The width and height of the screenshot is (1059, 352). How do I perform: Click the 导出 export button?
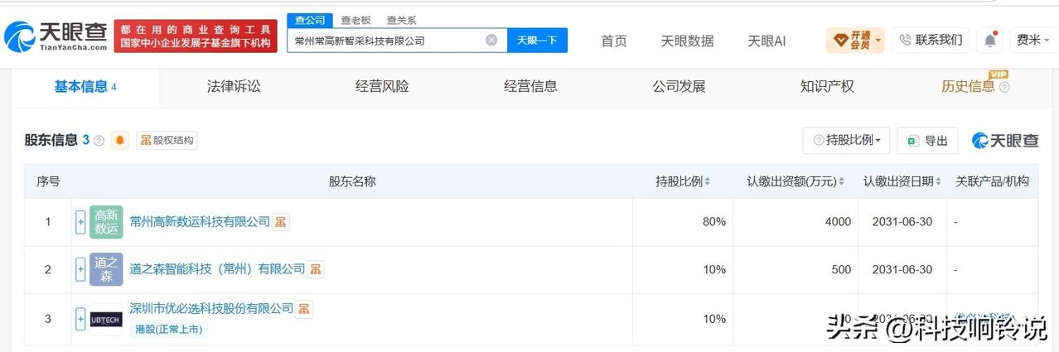(927, 141)
